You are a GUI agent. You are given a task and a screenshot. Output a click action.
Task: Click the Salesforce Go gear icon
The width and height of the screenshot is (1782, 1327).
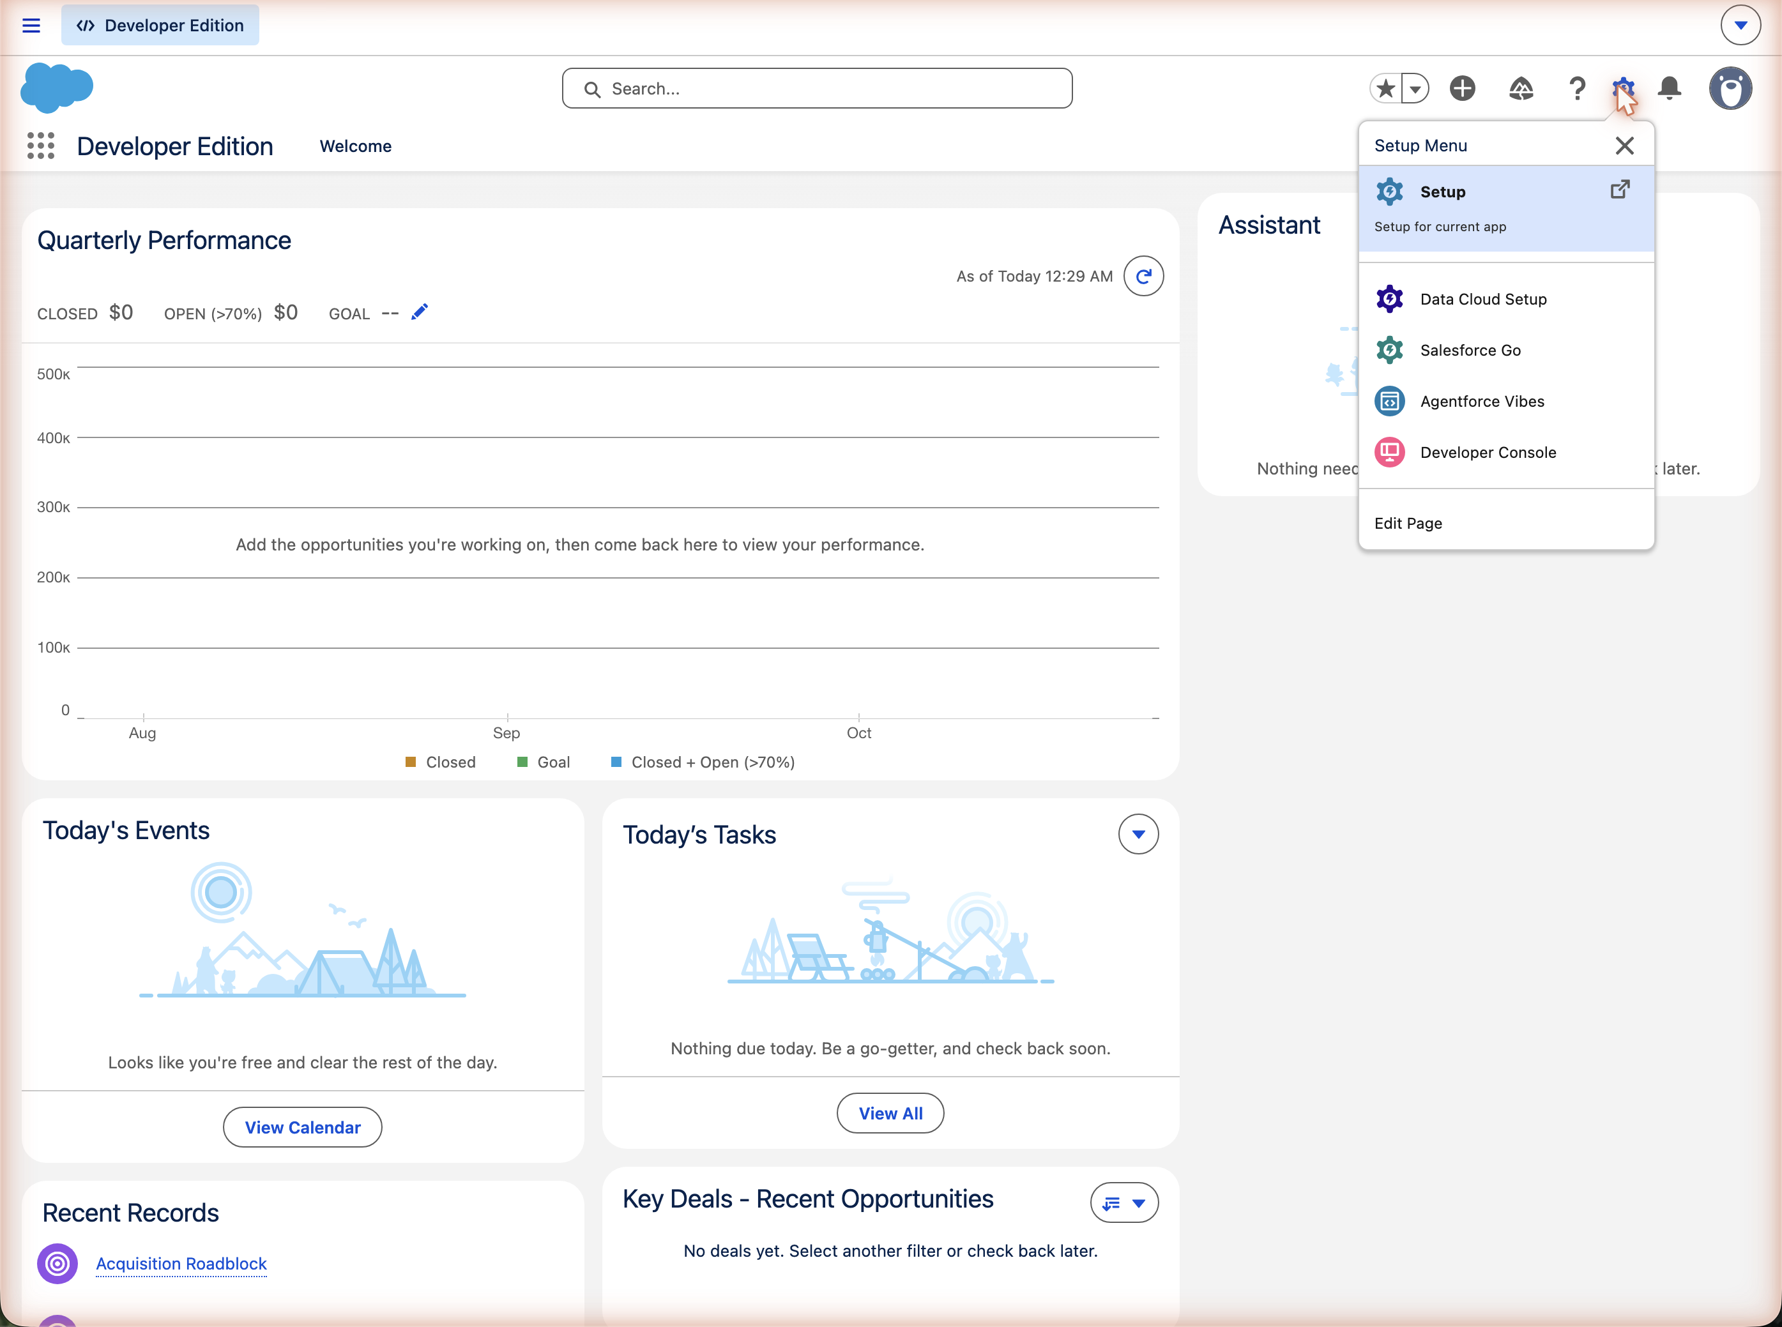(x=1389, y=350)
